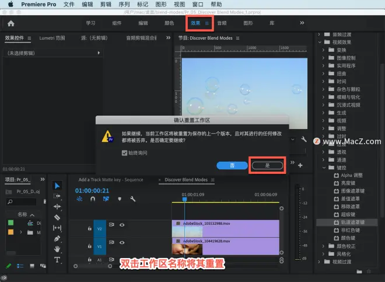
Task: Click 否 to cancel reset
Action: tap(232, 165)
